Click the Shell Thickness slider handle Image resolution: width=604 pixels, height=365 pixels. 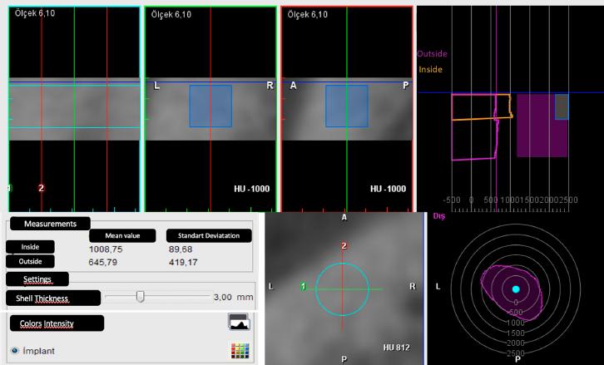point(141,297)
